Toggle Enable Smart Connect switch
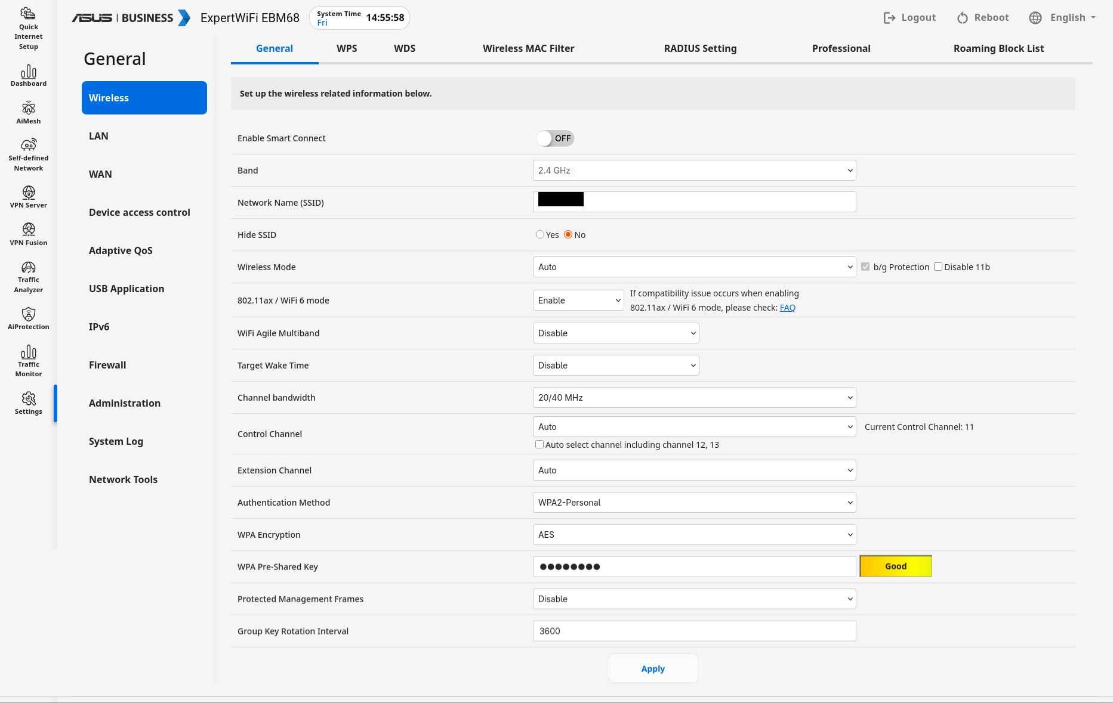Image resolution: width=1113 pixels, height=703 pixels. [555, 138]
